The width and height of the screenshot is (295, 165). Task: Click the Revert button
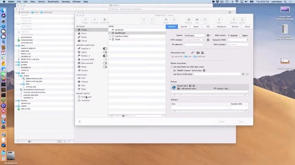click(222, 122)
